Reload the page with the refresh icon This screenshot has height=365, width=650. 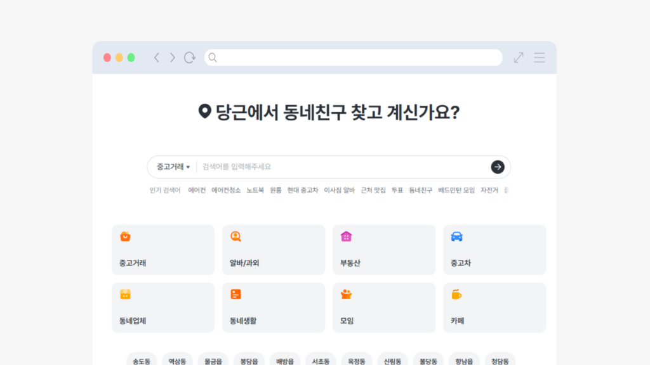[x=189, y=58]
